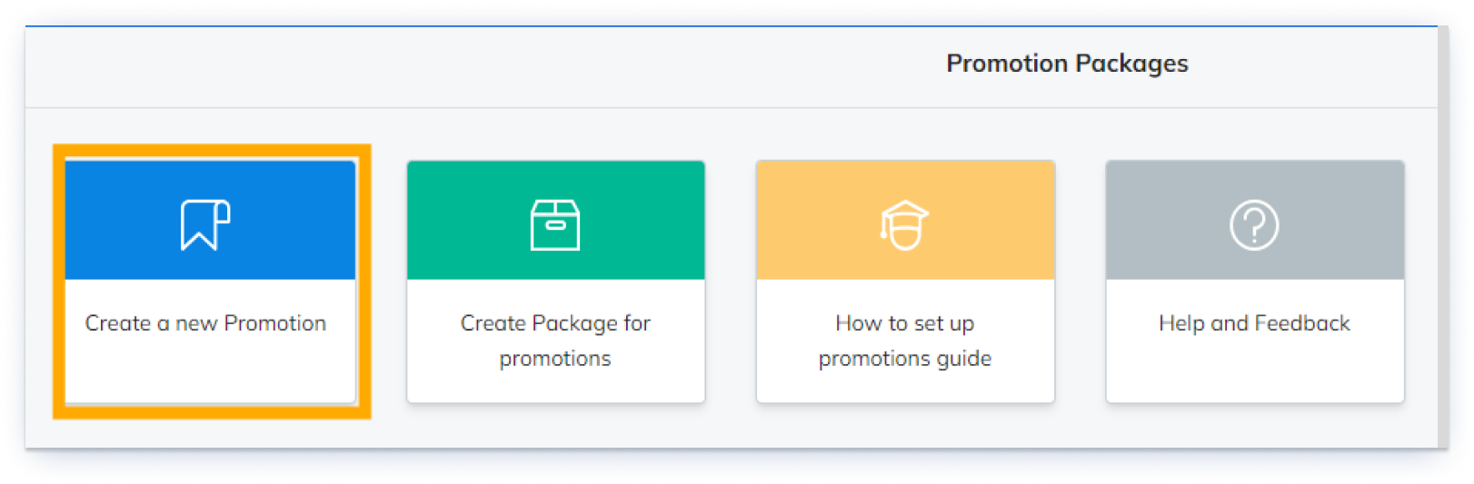Click the question mark help icon
This screenshot has width=1474, height=484.
[1254, 224]
